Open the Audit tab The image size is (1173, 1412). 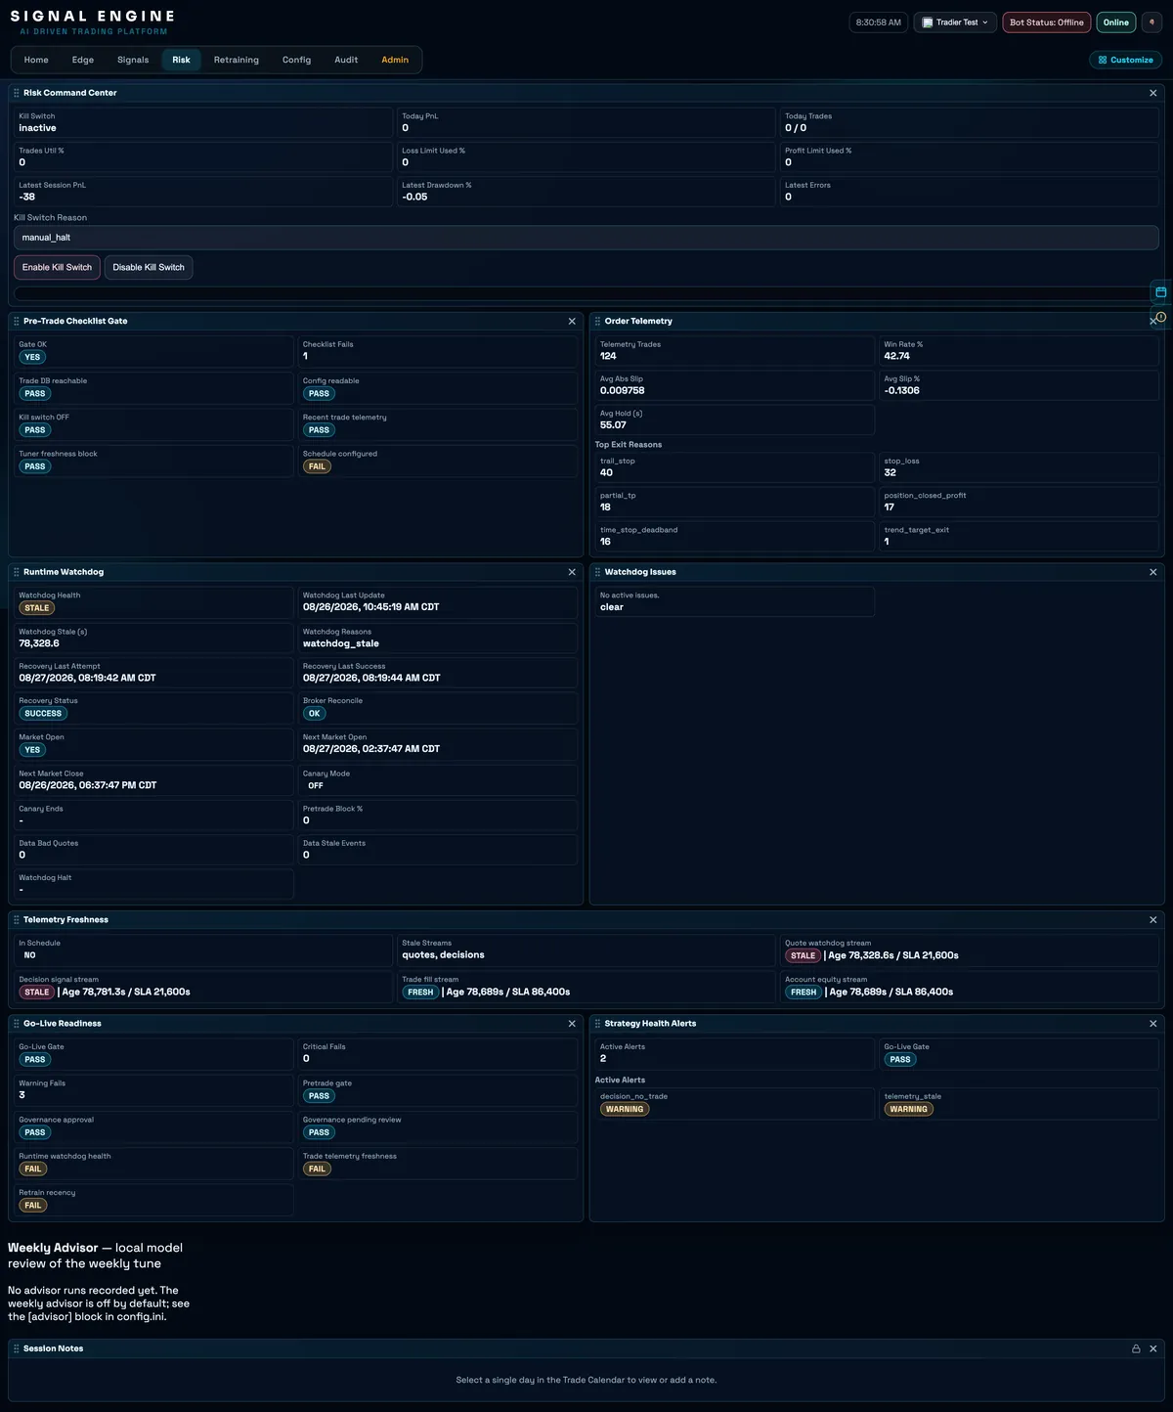click(346, 60)
